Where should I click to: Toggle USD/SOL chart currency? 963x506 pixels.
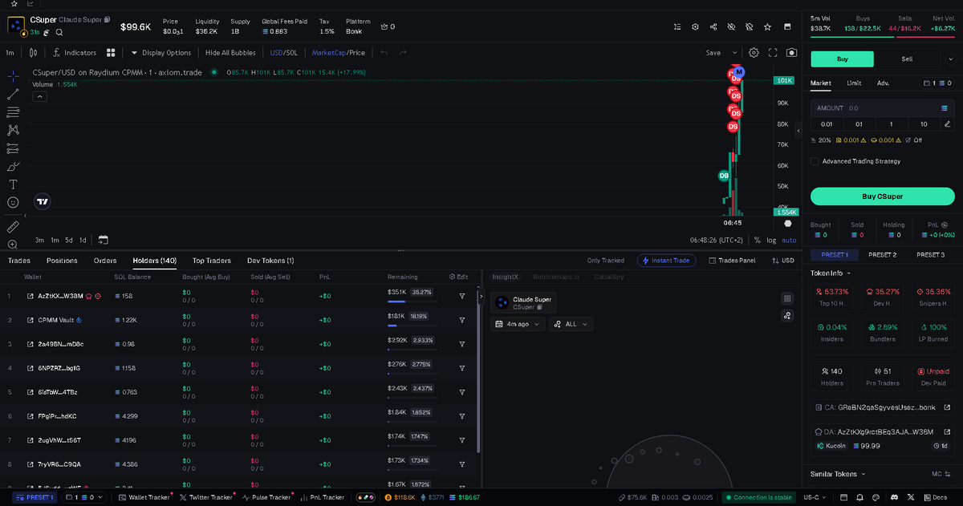coord(284,53)
